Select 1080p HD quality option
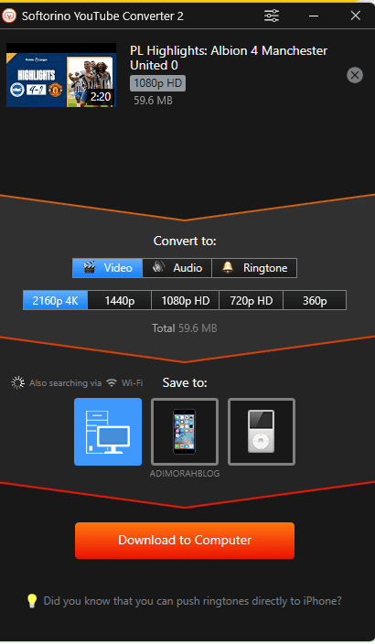 pos(186,300)
